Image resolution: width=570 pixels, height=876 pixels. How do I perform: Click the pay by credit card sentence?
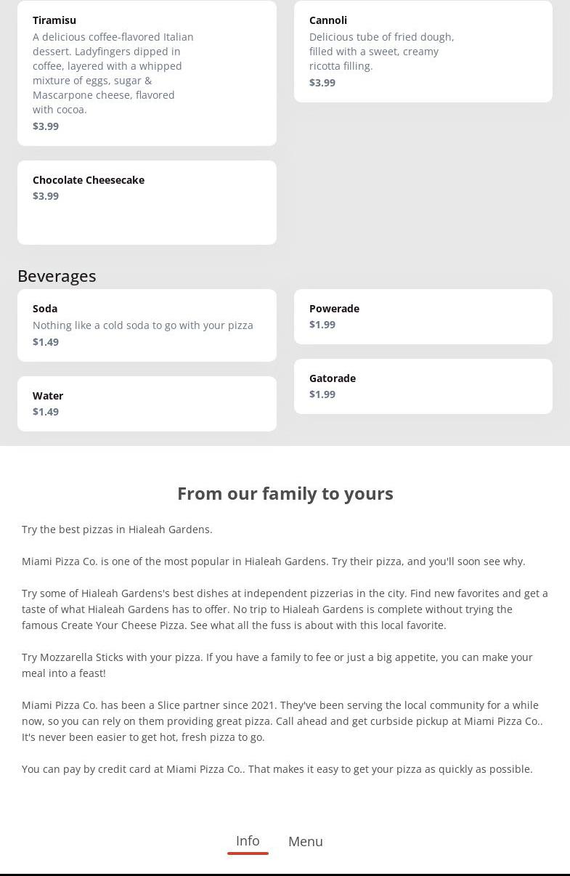[x=277, y=768]
